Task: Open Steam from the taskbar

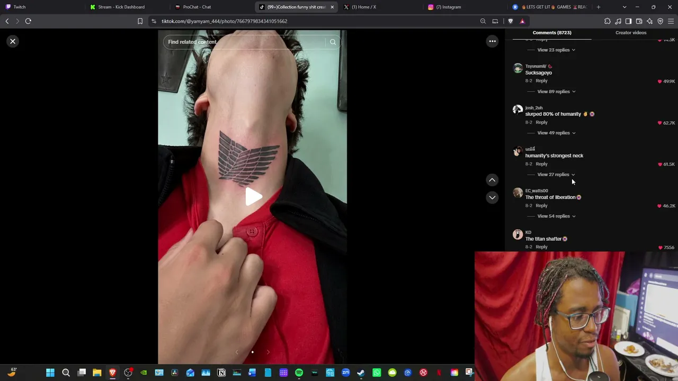Action: click(361, 373)
